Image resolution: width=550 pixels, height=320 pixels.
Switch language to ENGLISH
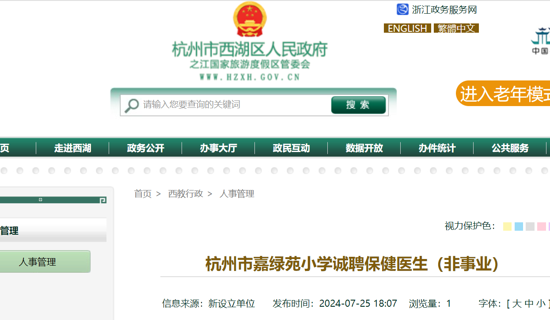point(407,28)
